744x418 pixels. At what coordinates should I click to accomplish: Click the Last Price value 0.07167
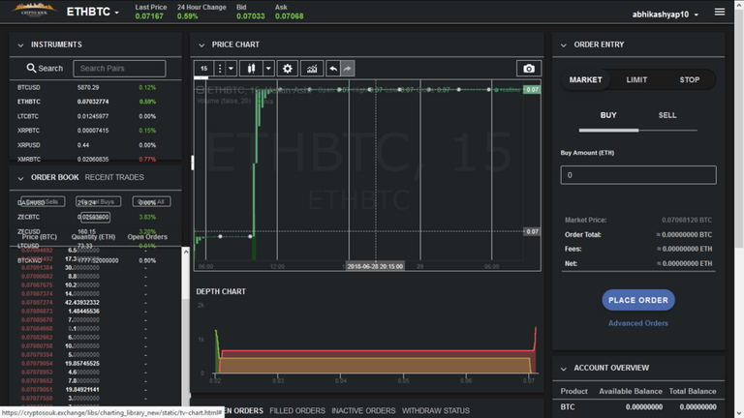(x=149, y=16)
